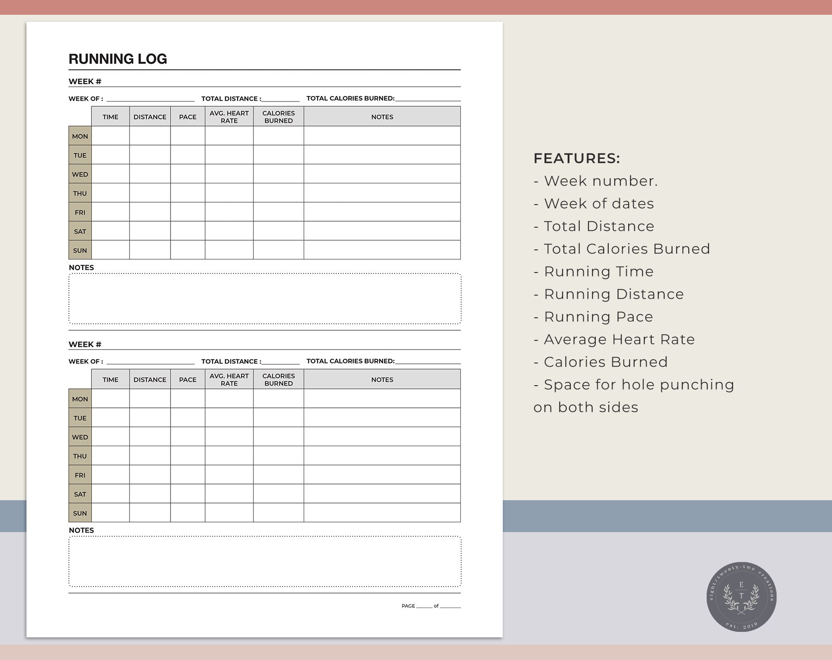Click the RUNNING LOG page title
832x660 pixels.
click(118, 59)
